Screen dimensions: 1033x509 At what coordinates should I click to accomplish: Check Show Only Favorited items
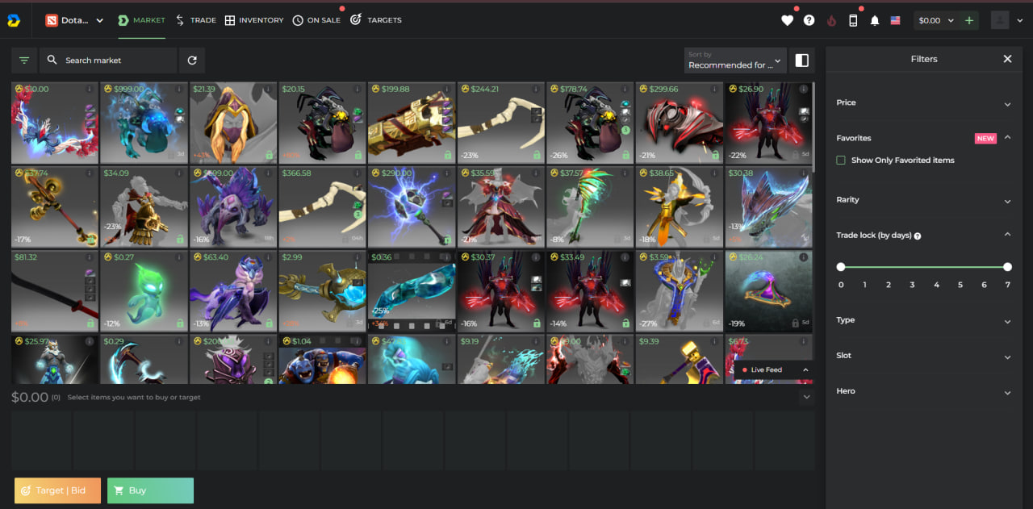click(x=841, y=161)
